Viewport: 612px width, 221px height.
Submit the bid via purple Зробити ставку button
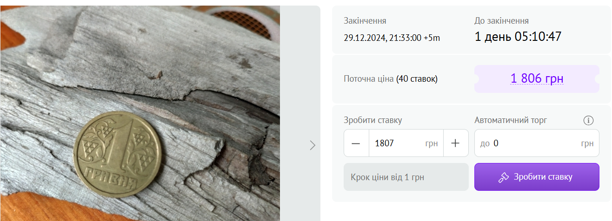tap(537, 177)
